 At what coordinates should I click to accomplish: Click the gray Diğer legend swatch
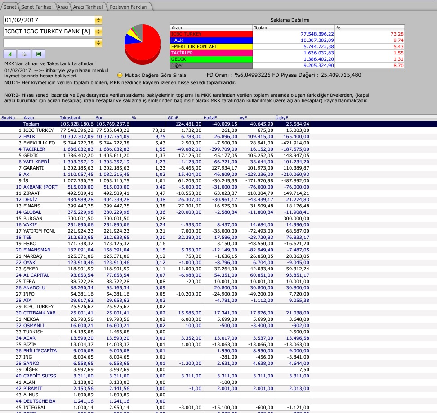click(x=211, y=66)
